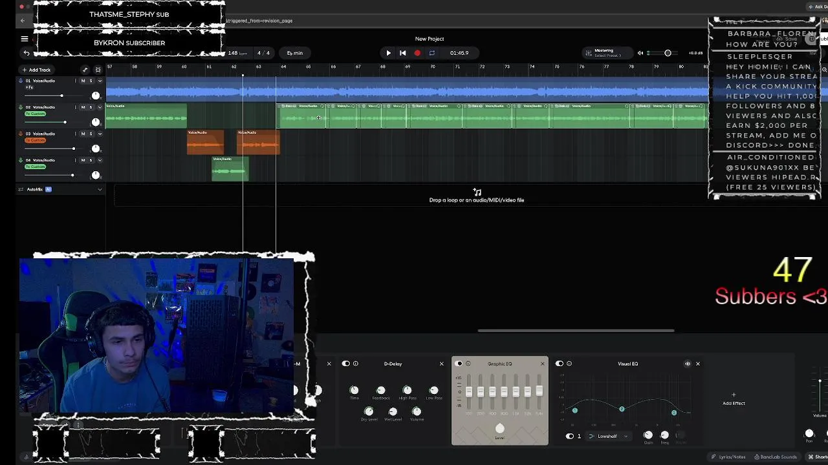This screenshot has height=465, width=828.
Task: Mute master output speaker icon
Action: coord(640,53)
